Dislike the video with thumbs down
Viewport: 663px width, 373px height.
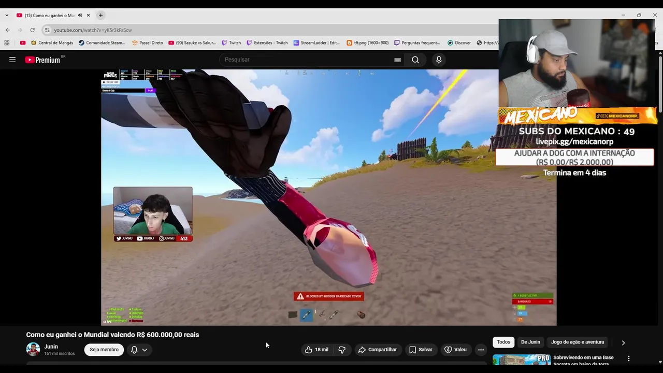[x=342, y=350]
